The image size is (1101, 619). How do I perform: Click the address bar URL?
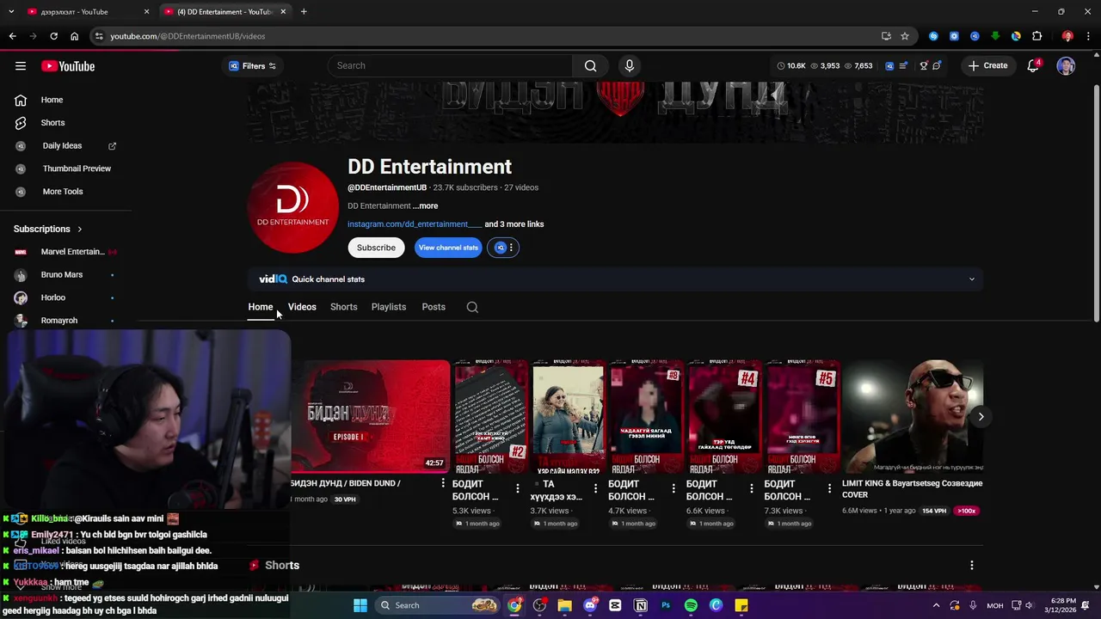point(188,36)
